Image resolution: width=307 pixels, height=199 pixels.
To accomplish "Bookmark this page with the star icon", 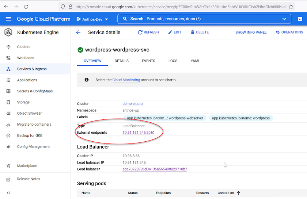I will click(291, 7).
